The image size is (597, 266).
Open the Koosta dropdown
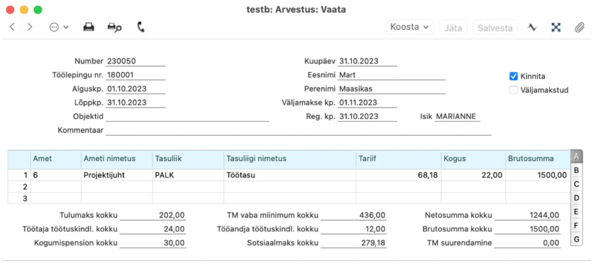409,27
